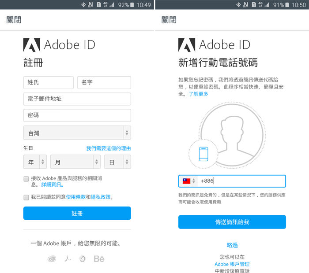The image size is (309, 273).
Task: Click the Behance Bē icon
Action: [x=99, y=259]
